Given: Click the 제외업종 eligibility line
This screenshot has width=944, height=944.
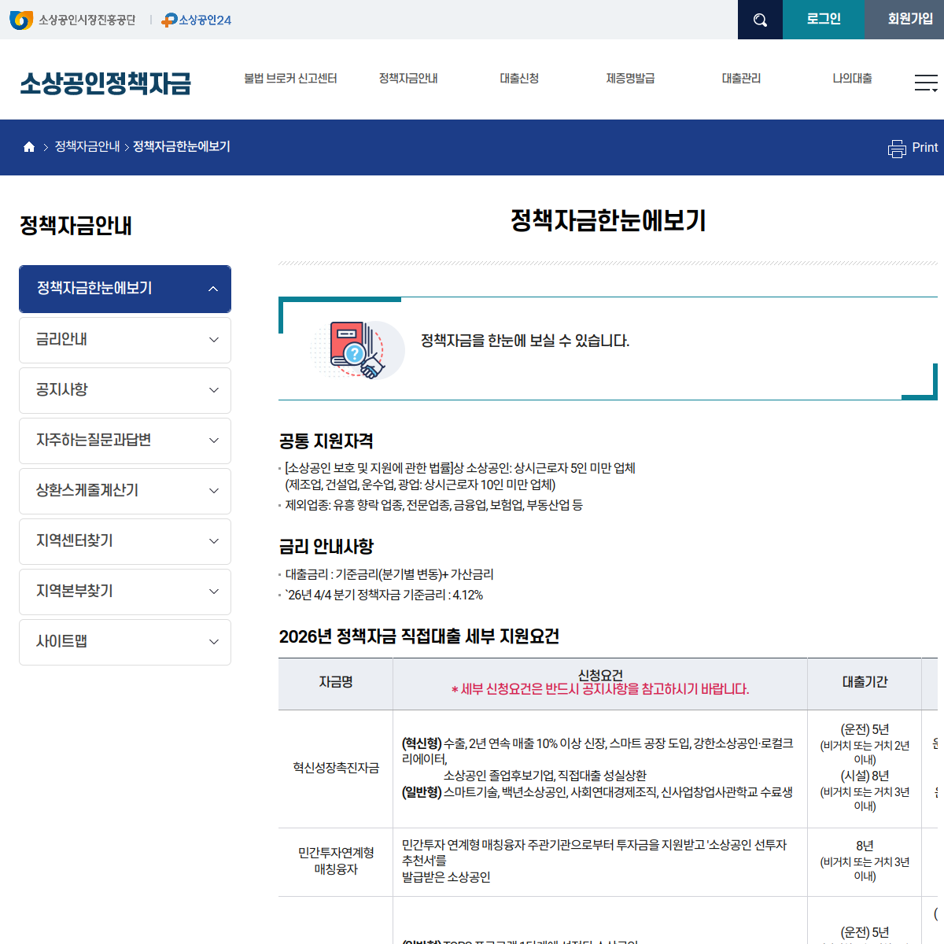Looking at the screenshot, I should pos(433,506).
